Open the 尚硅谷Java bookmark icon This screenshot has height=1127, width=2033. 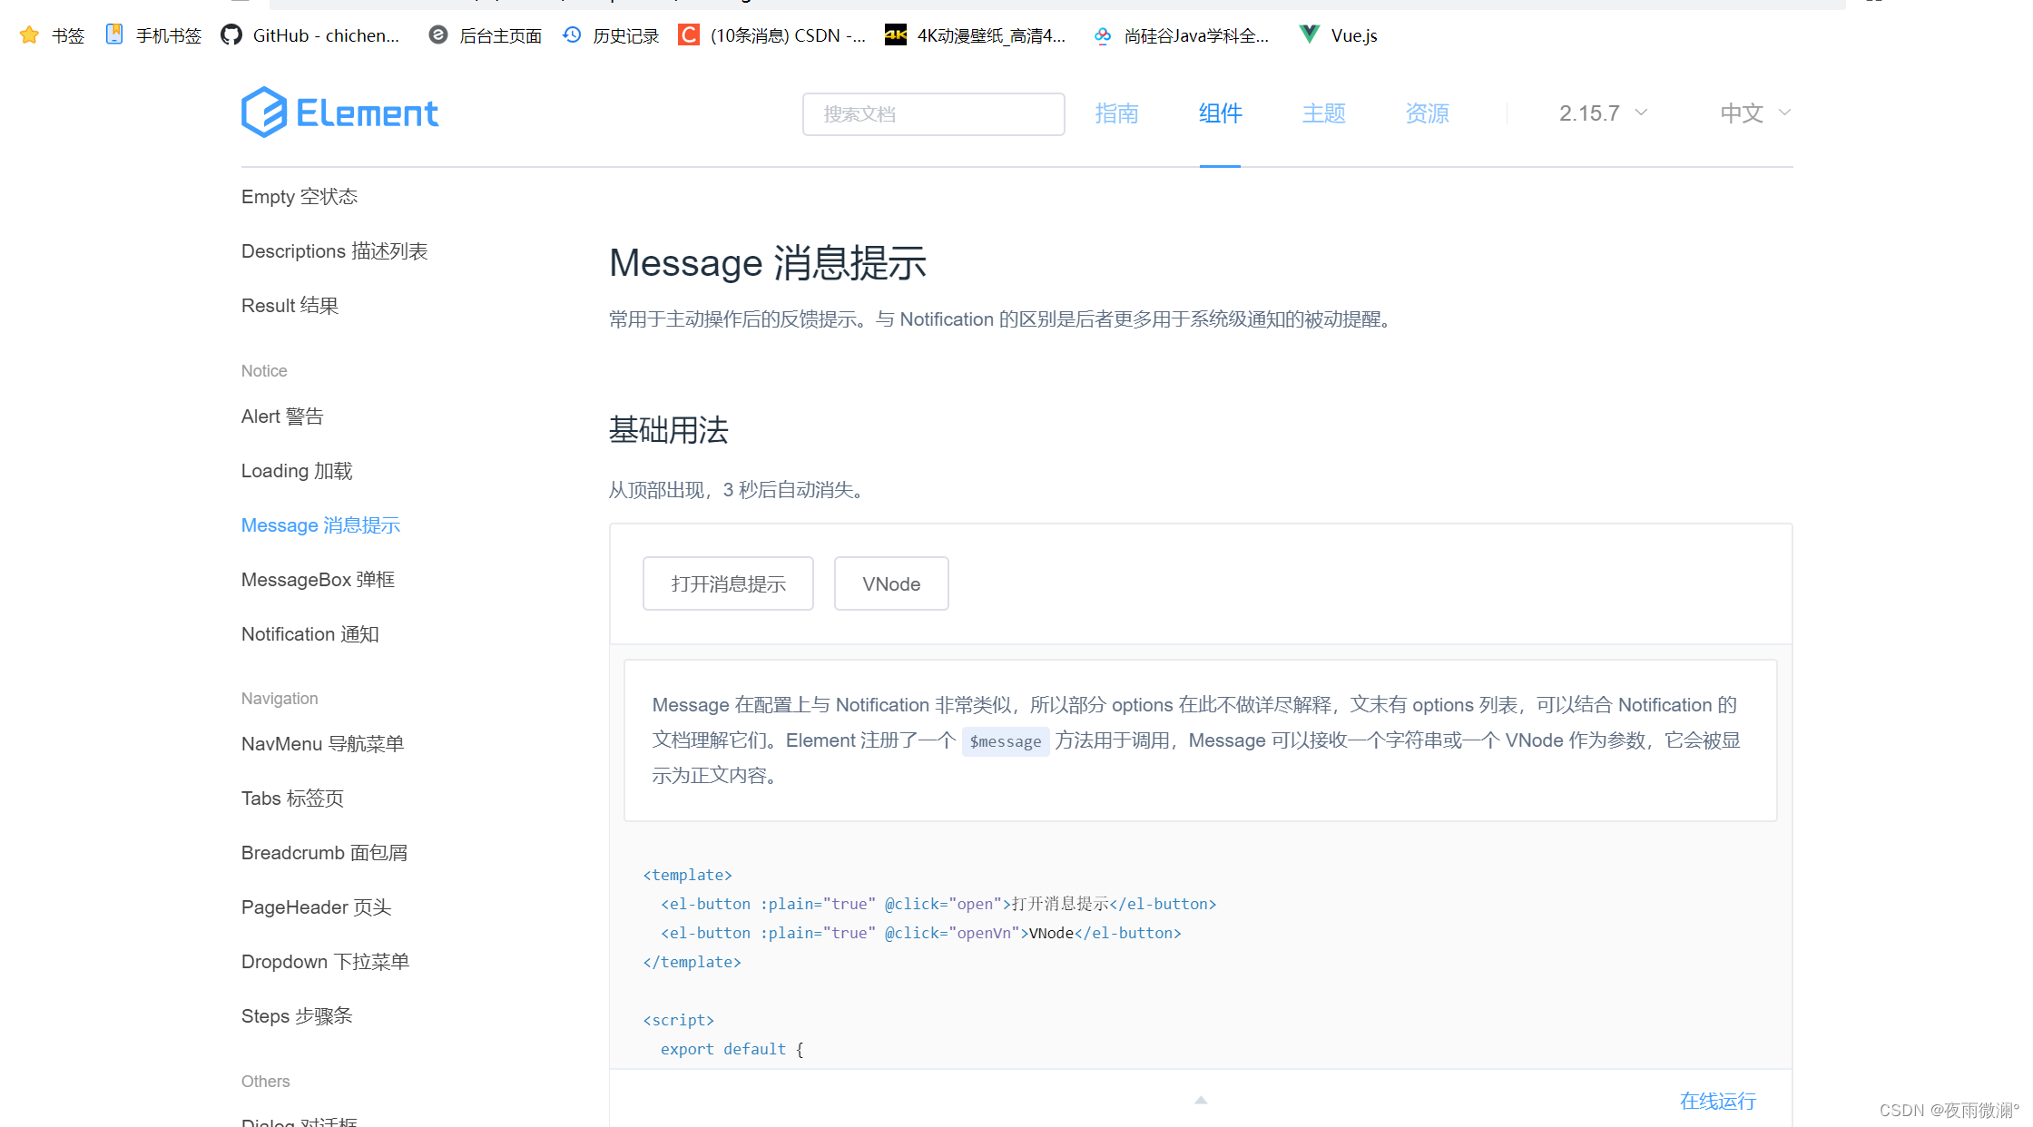(1103, 35)
